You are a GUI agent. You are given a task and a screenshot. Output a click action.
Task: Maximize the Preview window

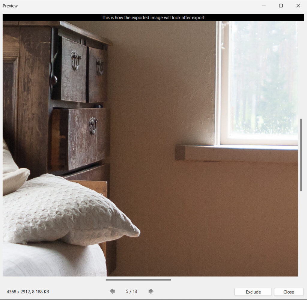281,5
